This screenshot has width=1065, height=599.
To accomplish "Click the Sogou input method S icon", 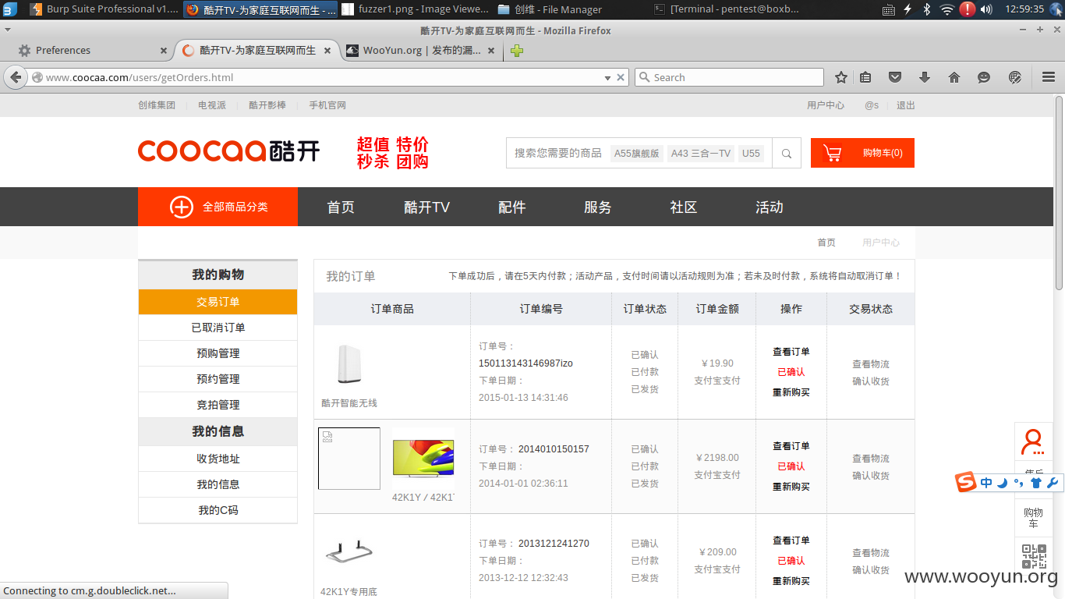I will coord(966,482).
